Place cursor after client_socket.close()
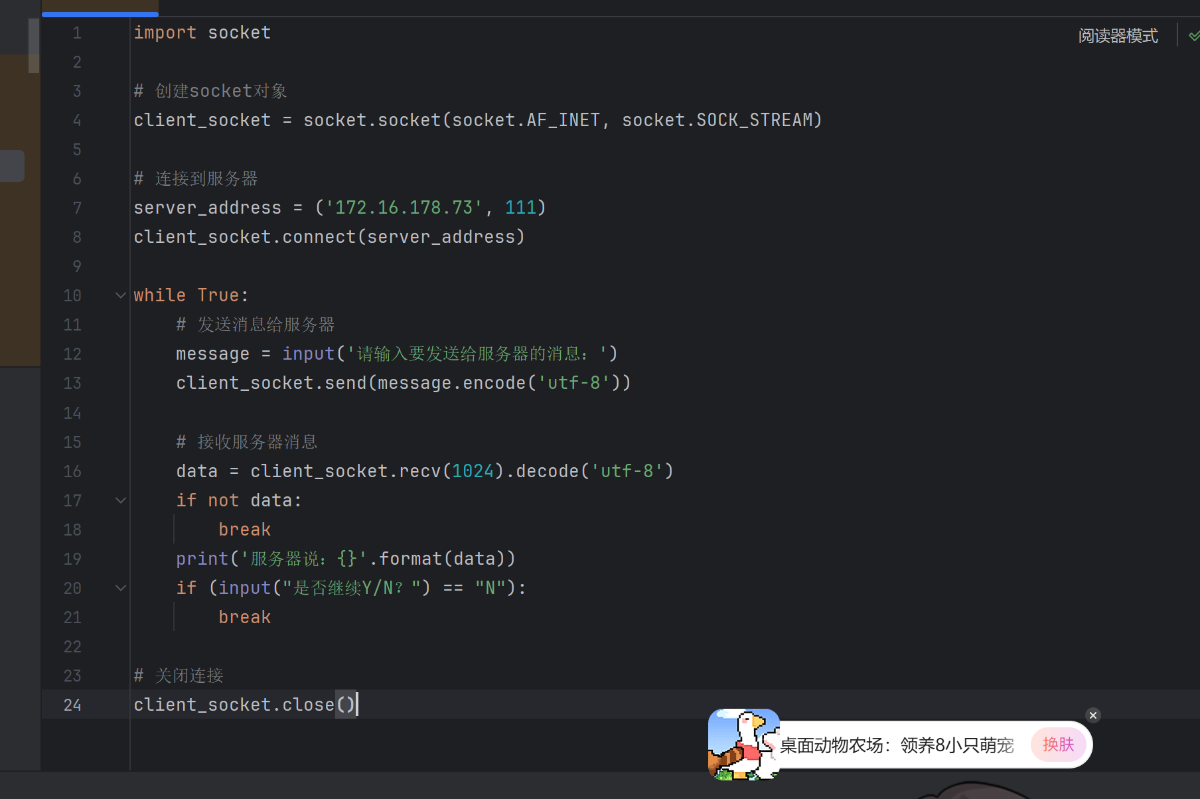Viewport: 1200px width, 799px height. pos(358,705)
